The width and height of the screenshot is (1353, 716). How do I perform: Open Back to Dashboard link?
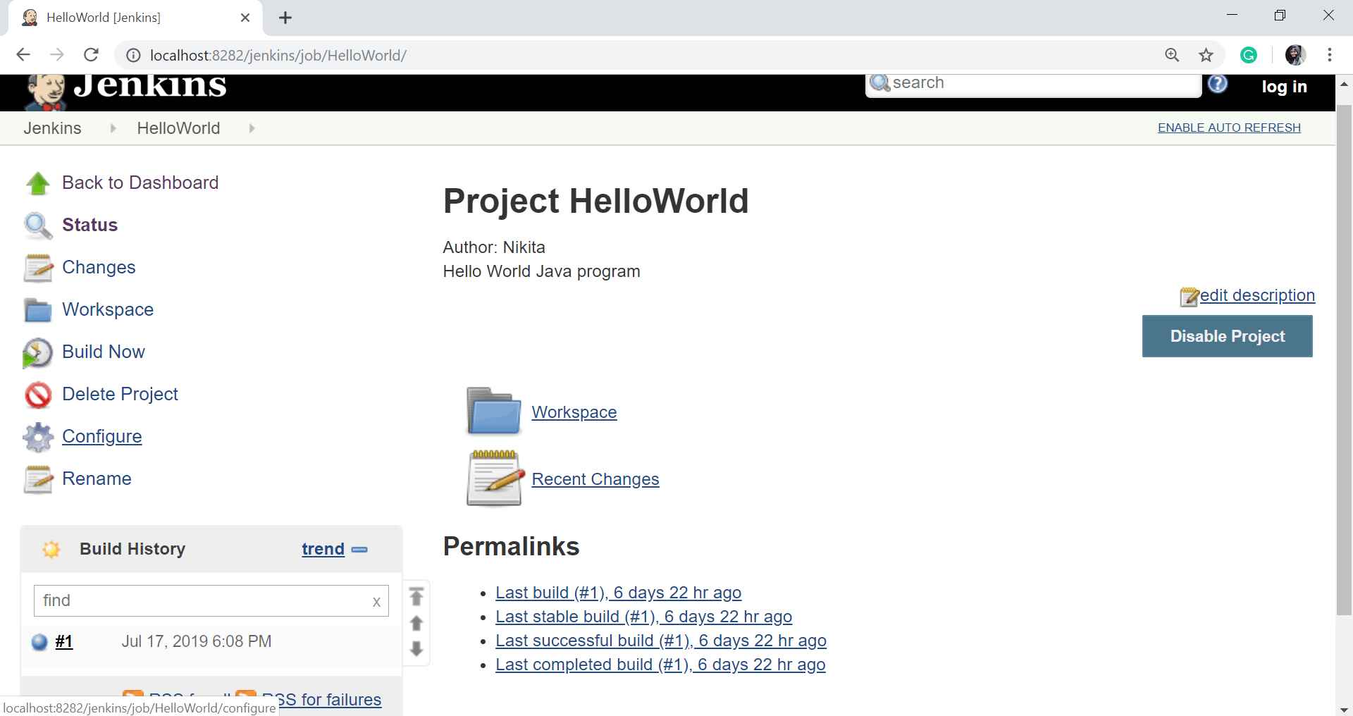coord(140,183)
